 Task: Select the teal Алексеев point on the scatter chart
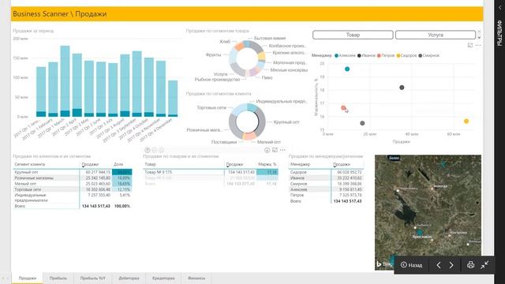pos(347,69)
